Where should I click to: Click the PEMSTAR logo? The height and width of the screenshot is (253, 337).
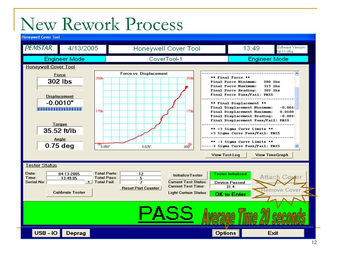40,49
